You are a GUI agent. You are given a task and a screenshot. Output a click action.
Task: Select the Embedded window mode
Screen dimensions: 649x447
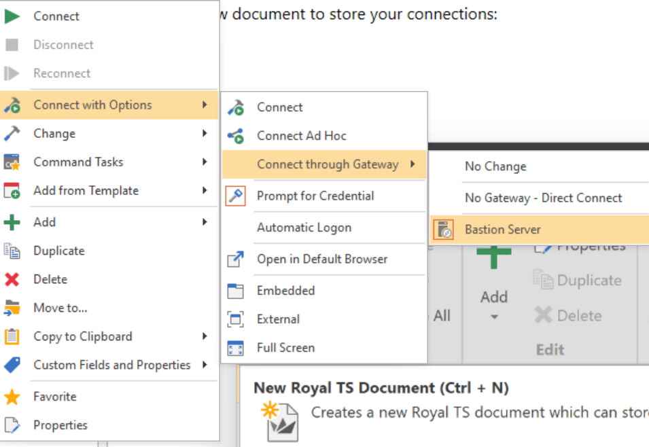pyautogui.click(x=285, y=291)
